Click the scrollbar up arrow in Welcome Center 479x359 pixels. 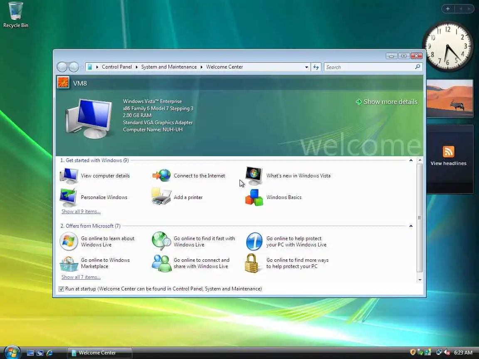click(420, 160)
